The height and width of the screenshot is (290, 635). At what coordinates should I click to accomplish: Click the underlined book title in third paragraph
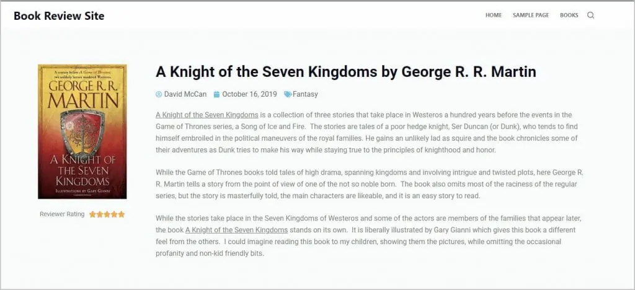pos(236,230)
